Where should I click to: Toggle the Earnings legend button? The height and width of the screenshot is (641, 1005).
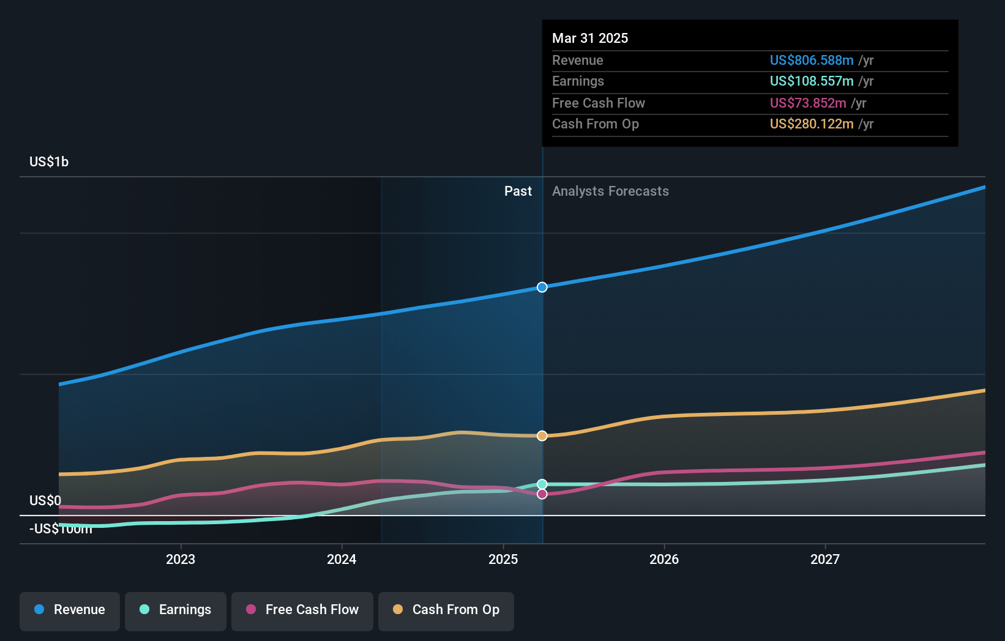(176, 611)
